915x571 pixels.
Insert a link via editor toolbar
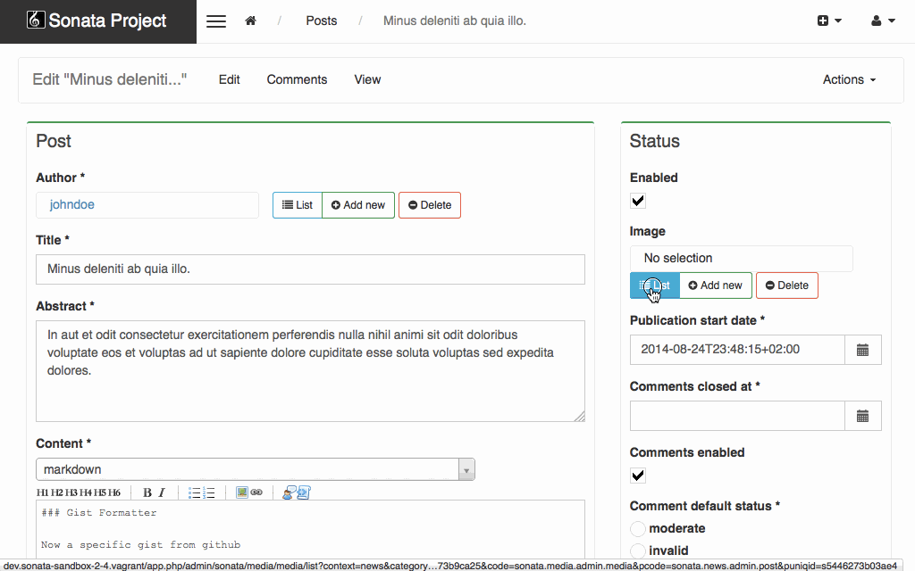point(256,492)
